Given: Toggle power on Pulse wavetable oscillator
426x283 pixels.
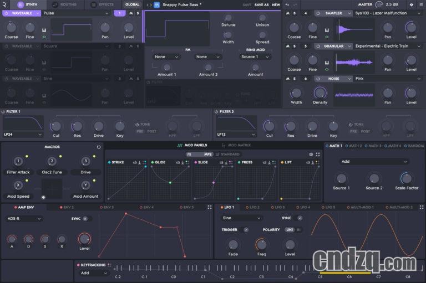Looking at the screenshot, I should pos(7,13).
